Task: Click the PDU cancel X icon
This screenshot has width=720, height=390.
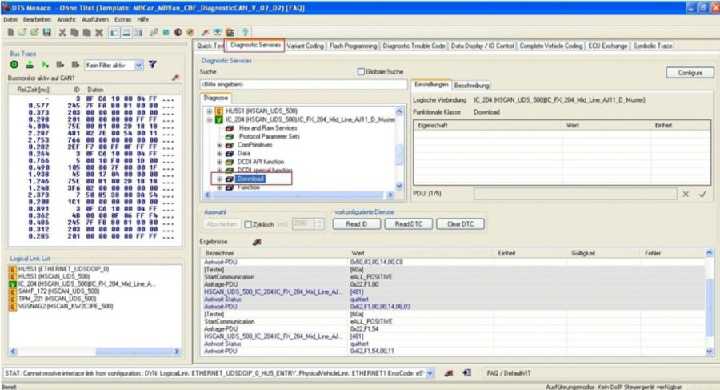Action: click(686, 194)
